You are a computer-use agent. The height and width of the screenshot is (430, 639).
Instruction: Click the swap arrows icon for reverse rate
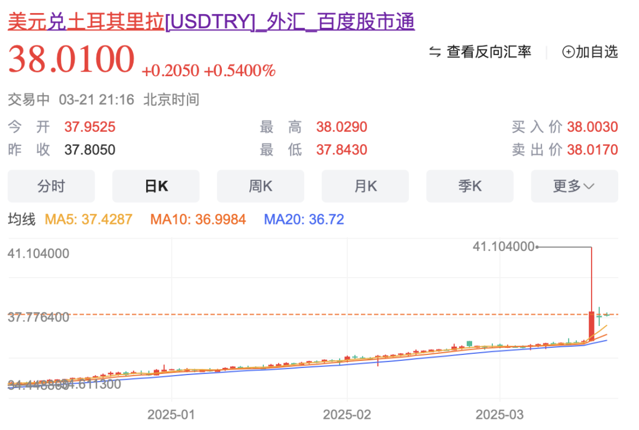(x=435, y=52)
